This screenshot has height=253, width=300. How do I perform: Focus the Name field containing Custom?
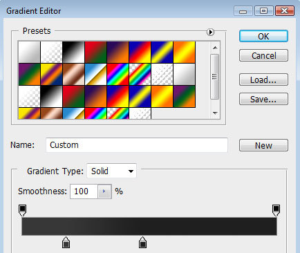pyautogui.click(x=137, y=145)
